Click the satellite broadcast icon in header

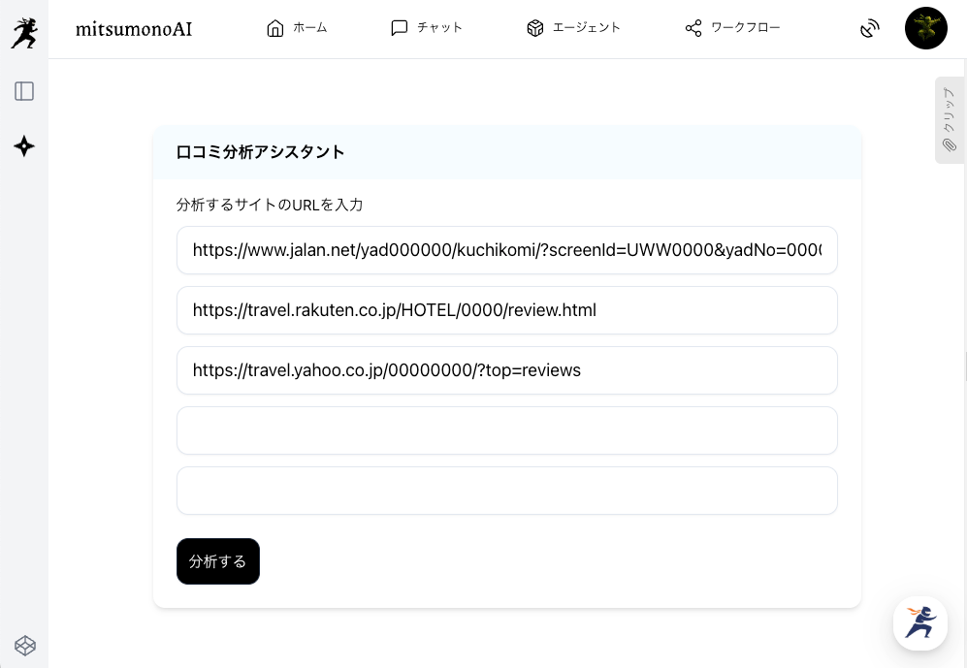click(869, 29)
